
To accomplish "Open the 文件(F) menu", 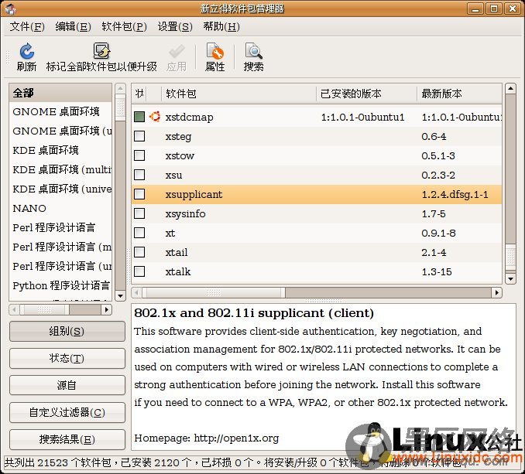I will click(27, 26).
